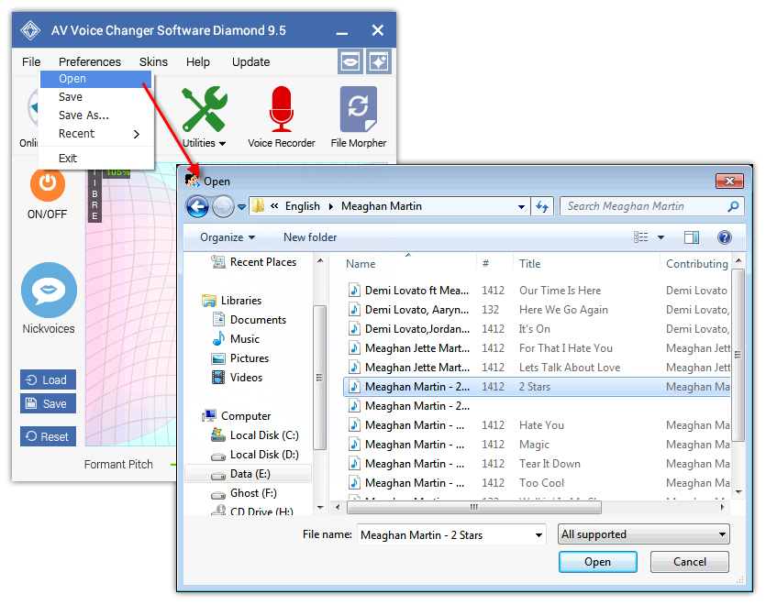This screenshot has height=605, width=766.
Task: Open the File menu
Action: click(31, 62)
